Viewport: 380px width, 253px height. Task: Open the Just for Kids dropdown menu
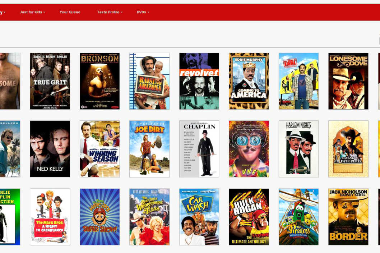point(32,12)
